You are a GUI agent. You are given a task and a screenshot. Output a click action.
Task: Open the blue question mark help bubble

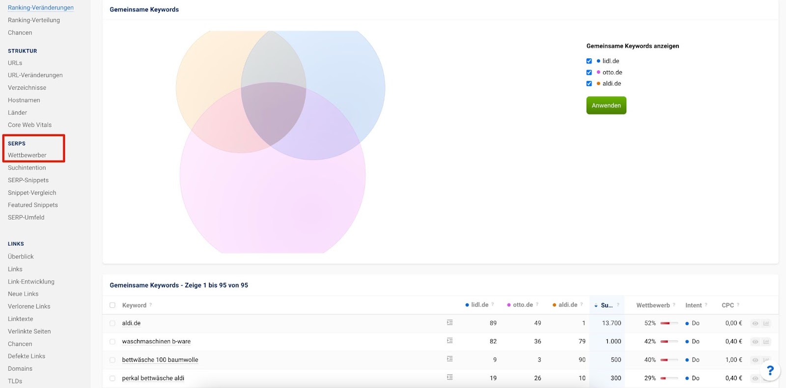[770, 370]
